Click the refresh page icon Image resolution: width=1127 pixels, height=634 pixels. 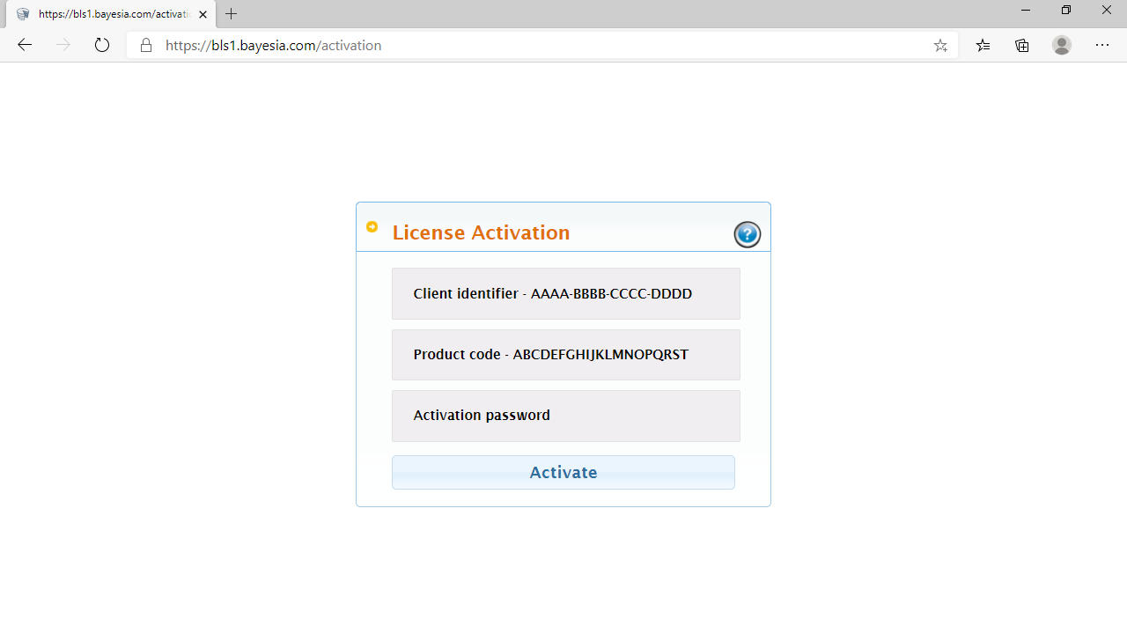pyautogui.click(x=101, y=45)
